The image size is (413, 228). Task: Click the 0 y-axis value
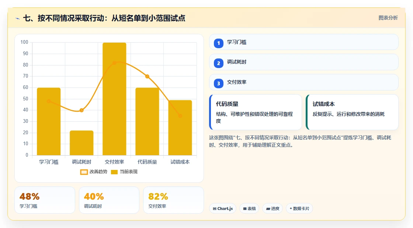pos(27,155)
